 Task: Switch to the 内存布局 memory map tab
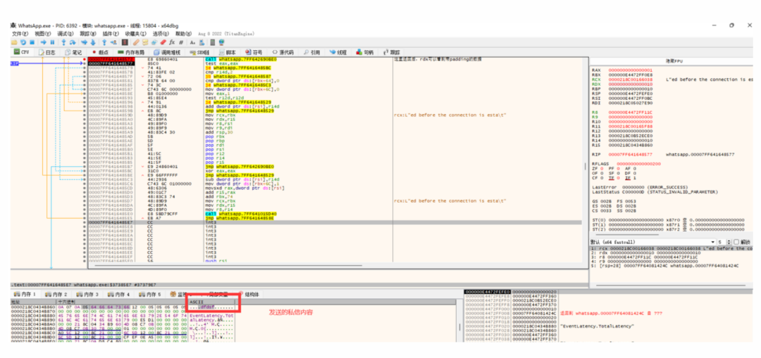pyautogui.click(x=131, y=52)
